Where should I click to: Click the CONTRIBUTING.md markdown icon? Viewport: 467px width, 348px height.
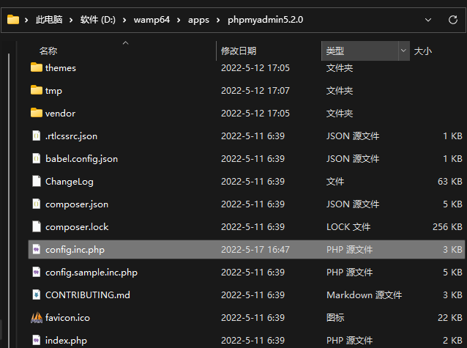tap(37, 295)
